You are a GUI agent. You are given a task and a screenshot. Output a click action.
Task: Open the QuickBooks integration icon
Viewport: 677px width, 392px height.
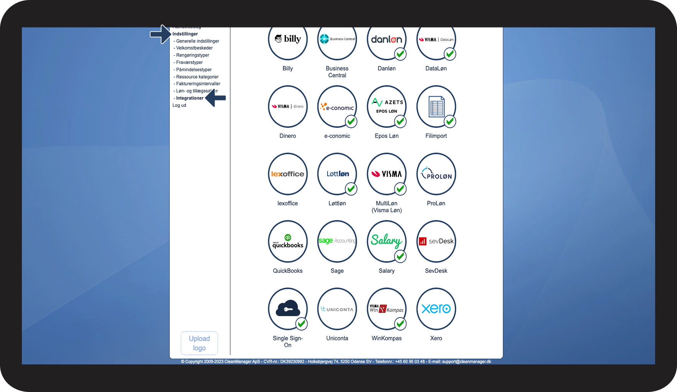coord(288,241)
